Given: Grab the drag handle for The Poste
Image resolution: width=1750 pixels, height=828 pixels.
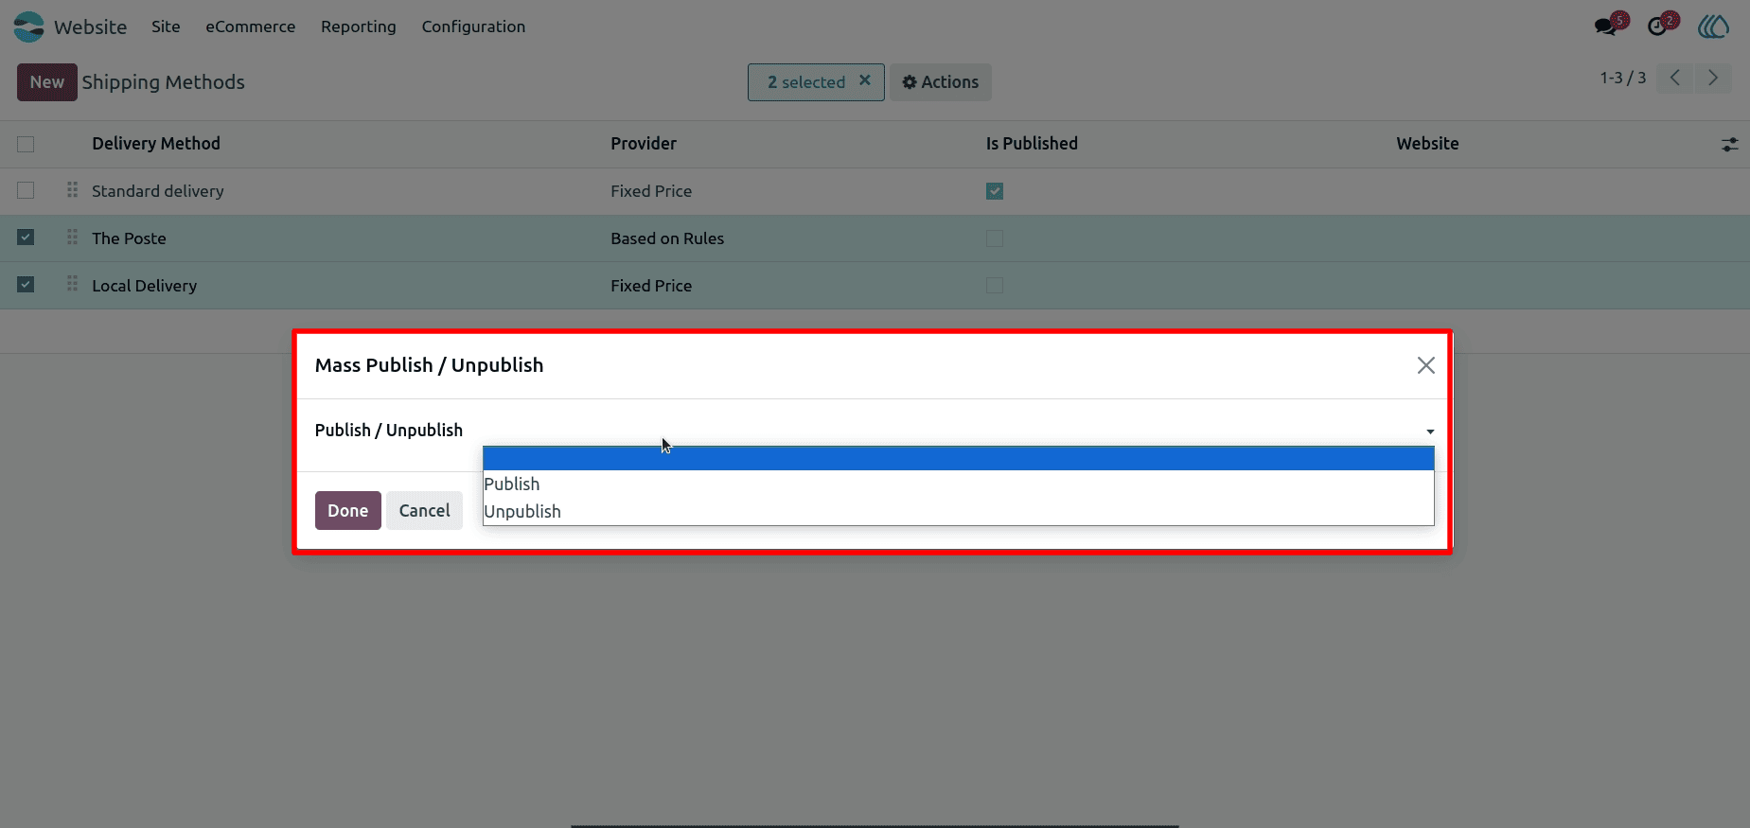Looking at the screenshot, I should (x=73, y=238).
